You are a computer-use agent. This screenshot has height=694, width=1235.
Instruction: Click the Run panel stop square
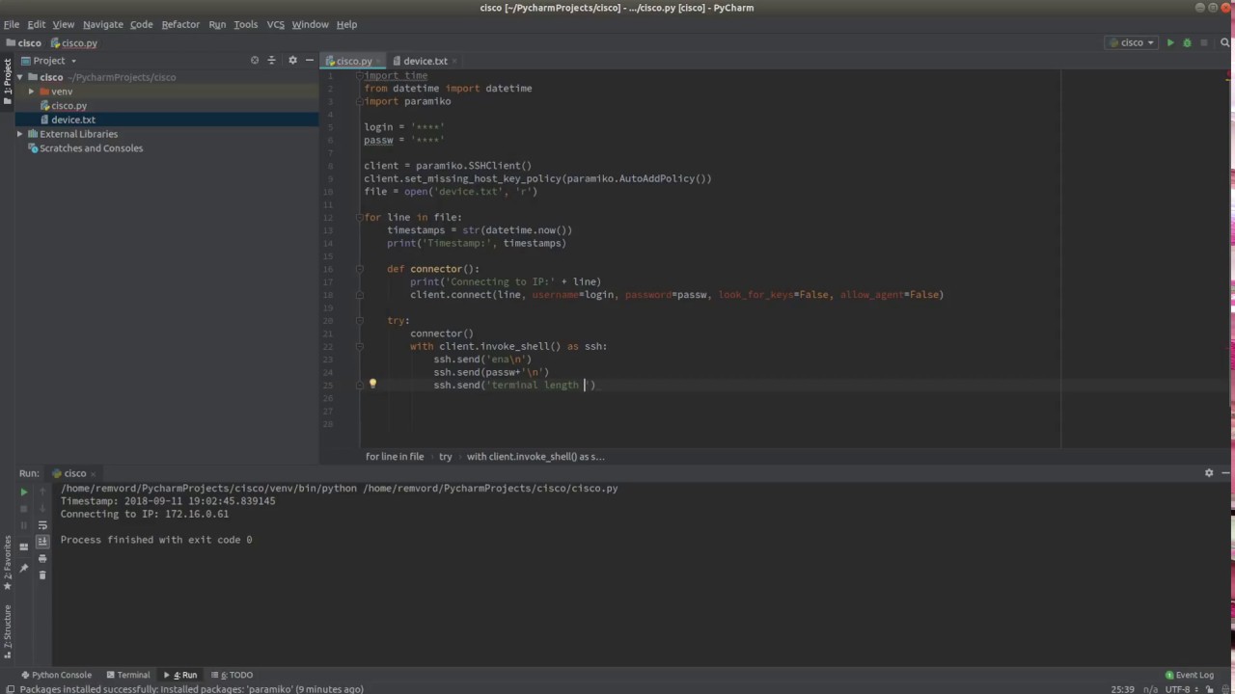(24, 508)
